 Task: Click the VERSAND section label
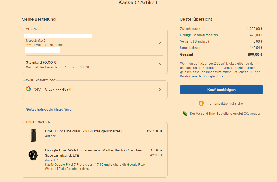point(33,29)
